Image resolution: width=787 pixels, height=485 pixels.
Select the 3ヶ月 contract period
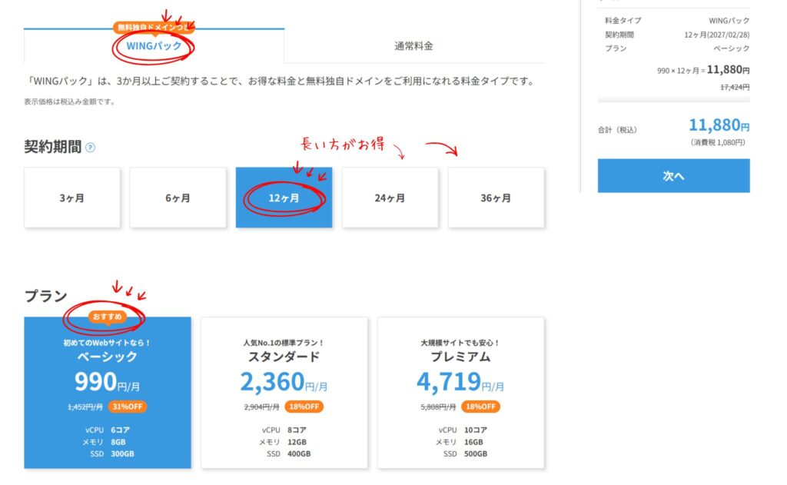(x=72, y=198)
